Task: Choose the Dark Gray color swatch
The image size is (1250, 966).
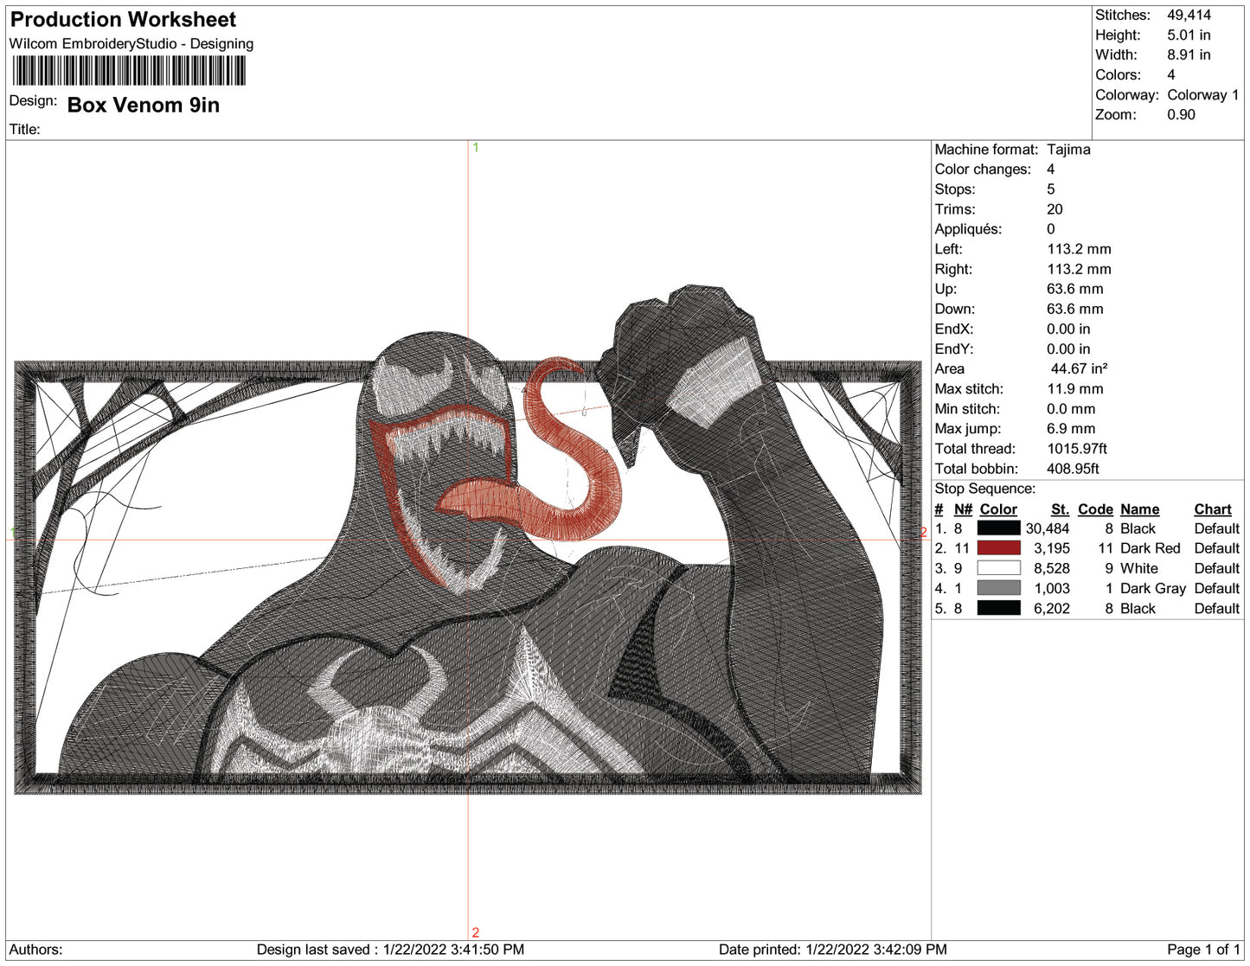Action: pyautogui.click(x=998, y=588)
